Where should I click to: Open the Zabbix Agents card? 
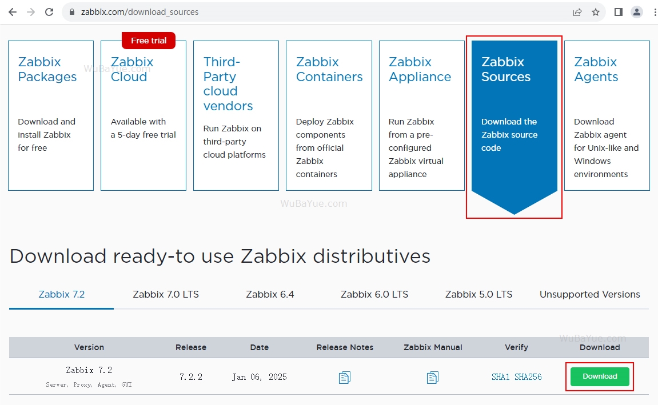click(x=607, y=116)
